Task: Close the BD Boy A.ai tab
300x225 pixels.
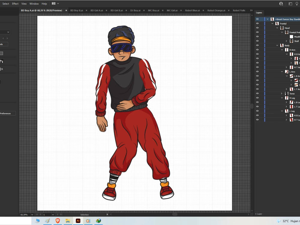Action: [x=66, y=10]
